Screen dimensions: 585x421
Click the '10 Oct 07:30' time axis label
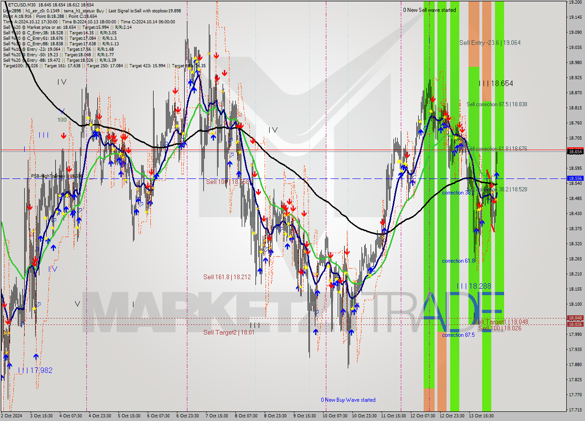[x=334, y=416]
